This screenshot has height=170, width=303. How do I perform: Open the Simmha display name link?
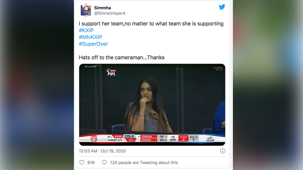[102, 8]
